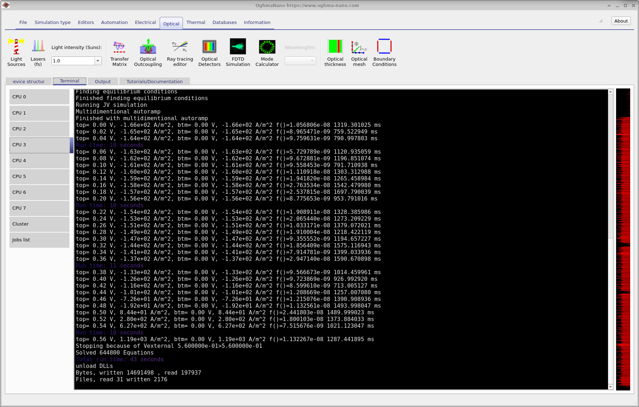Viewport: 639px width, 407px height.
Task: Open the Wavelengths dropdown
Action: click(312, 61)
